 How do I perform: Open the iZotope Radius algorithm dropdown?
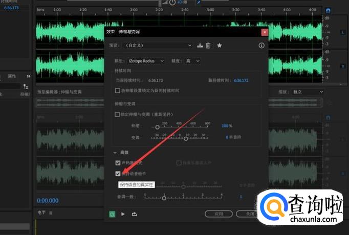146,61
